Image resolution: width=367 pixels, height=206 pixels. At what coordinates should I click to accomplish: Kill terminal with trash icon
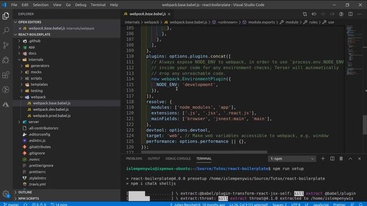[x=341, y=159]
